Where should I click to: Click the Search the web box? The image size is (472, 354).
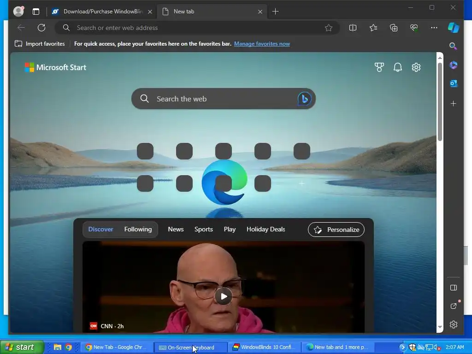point(224,99)
